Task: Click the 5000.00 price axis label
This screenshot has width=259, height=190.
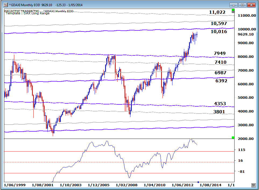Action: [x=246, y=98]
